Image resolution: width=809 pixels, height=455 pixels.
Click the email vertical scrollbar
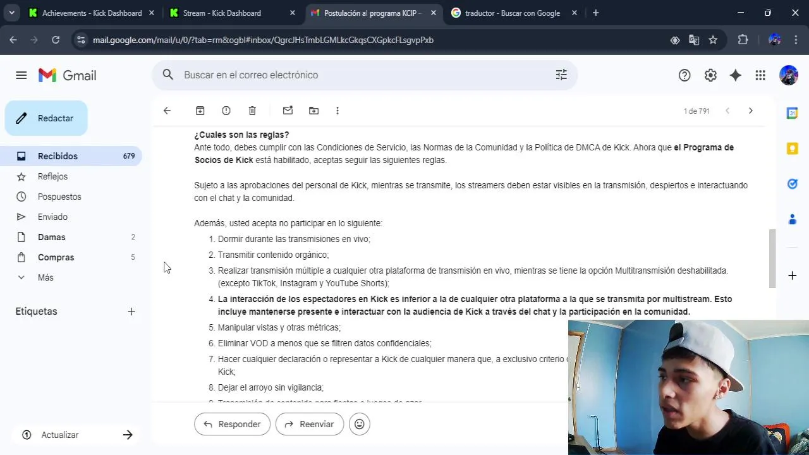pyautogui.click(x=772, y=259)
